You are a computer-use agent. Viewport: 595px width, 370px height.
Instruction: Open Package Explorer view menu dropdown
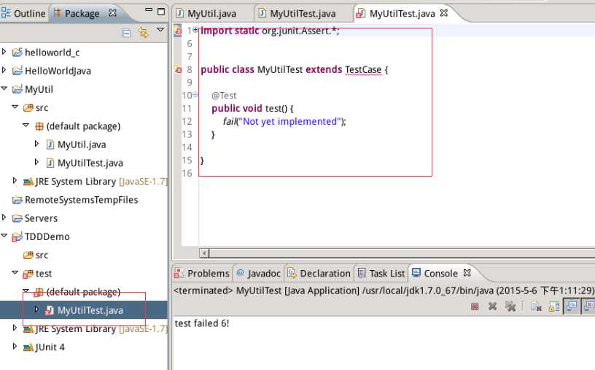pos(160,30)
